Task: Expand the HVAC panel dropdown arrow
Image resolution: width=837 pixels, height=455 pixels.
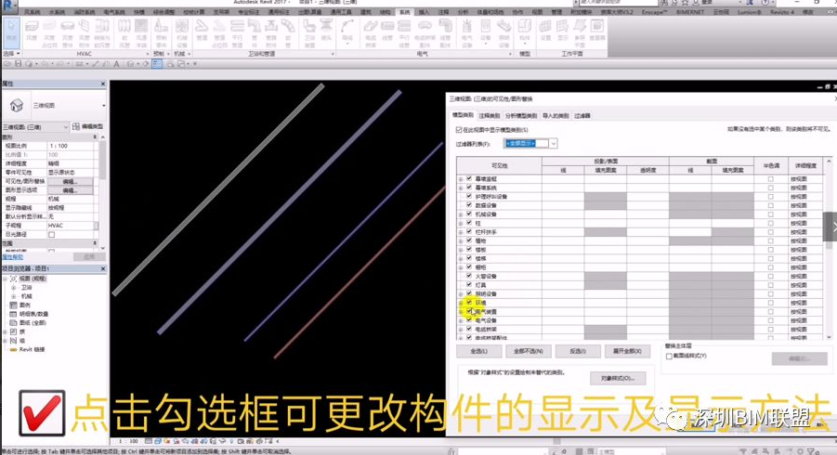Action: click(x=147, y=54)
